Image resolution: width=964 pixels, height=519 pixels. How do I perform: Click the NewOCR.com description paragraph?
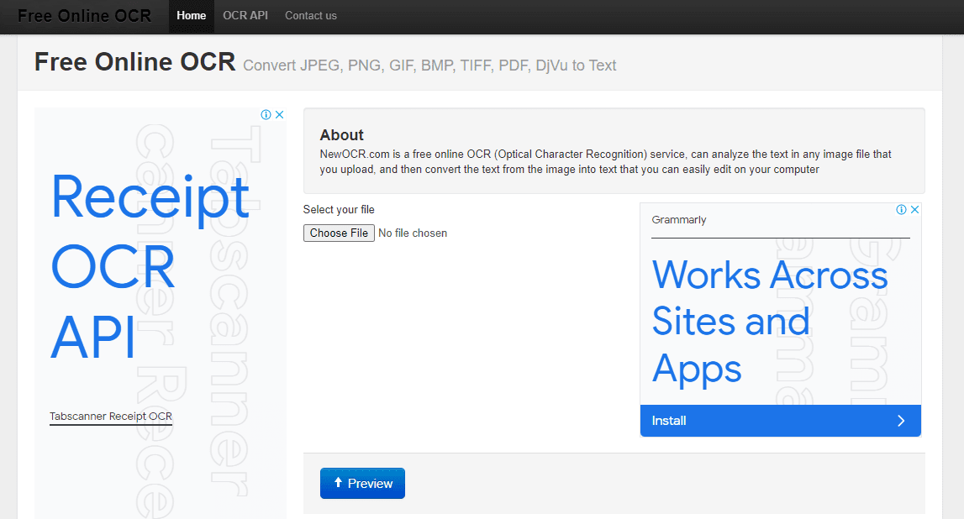click(x=606, y=161)
